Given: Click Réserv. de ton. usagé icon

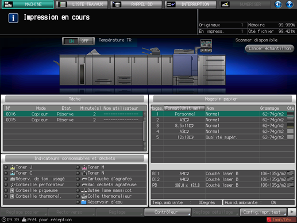Looking at the screenshot, I should [12, 179].
